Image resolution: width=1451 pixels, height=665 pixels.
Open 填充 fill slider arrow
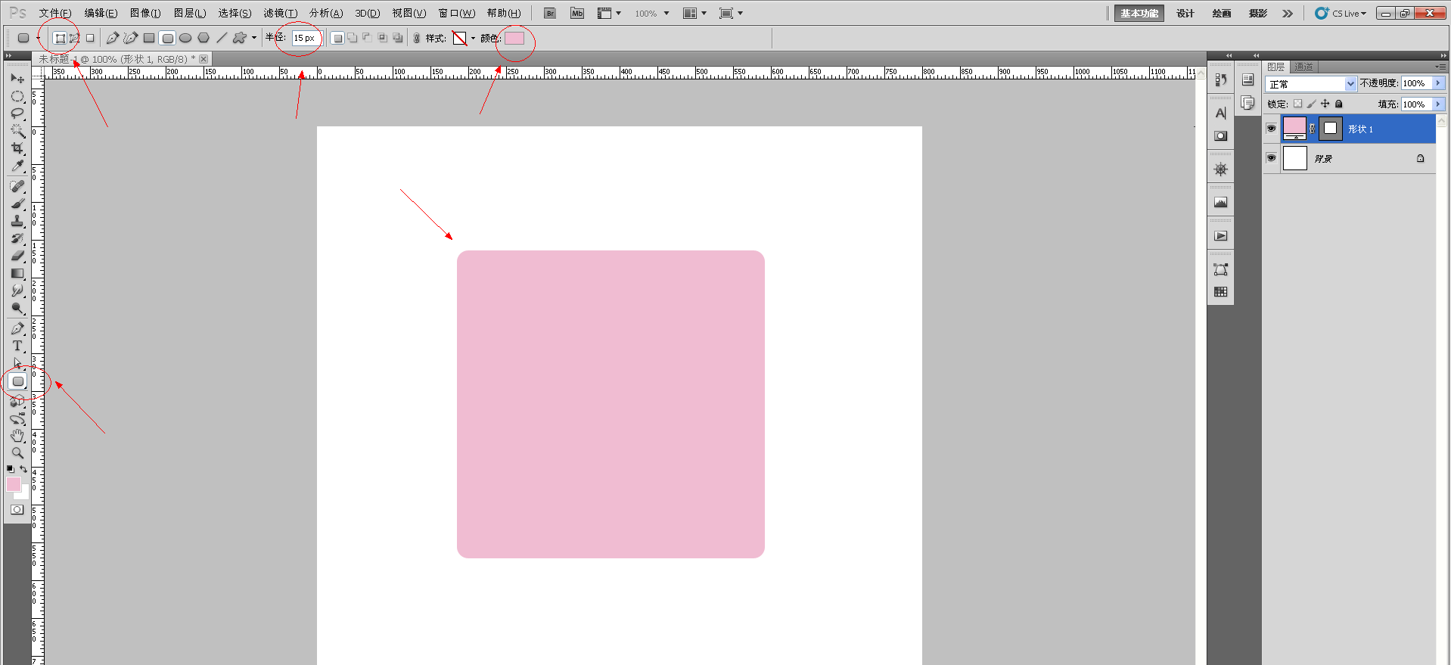pyautogui.click(x=1437, y=104)
